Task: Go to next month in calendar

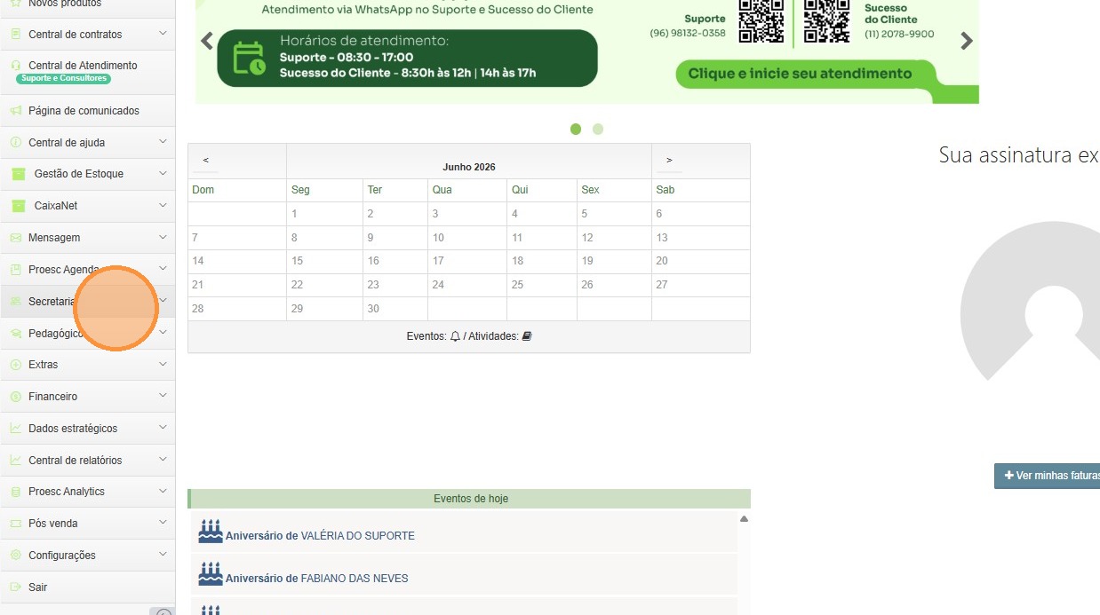Action: click(x=669, y=161)
